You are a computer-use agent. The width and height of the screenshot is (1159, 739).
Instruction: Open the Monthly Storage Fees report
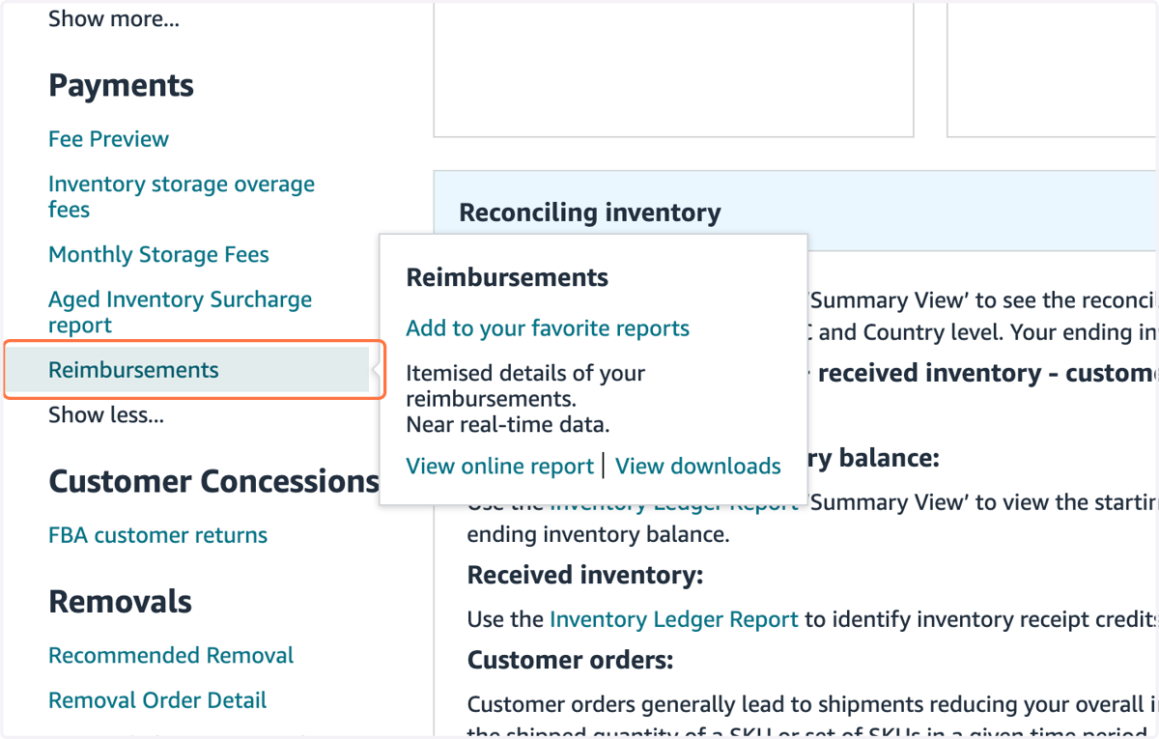tap(158, 255)
